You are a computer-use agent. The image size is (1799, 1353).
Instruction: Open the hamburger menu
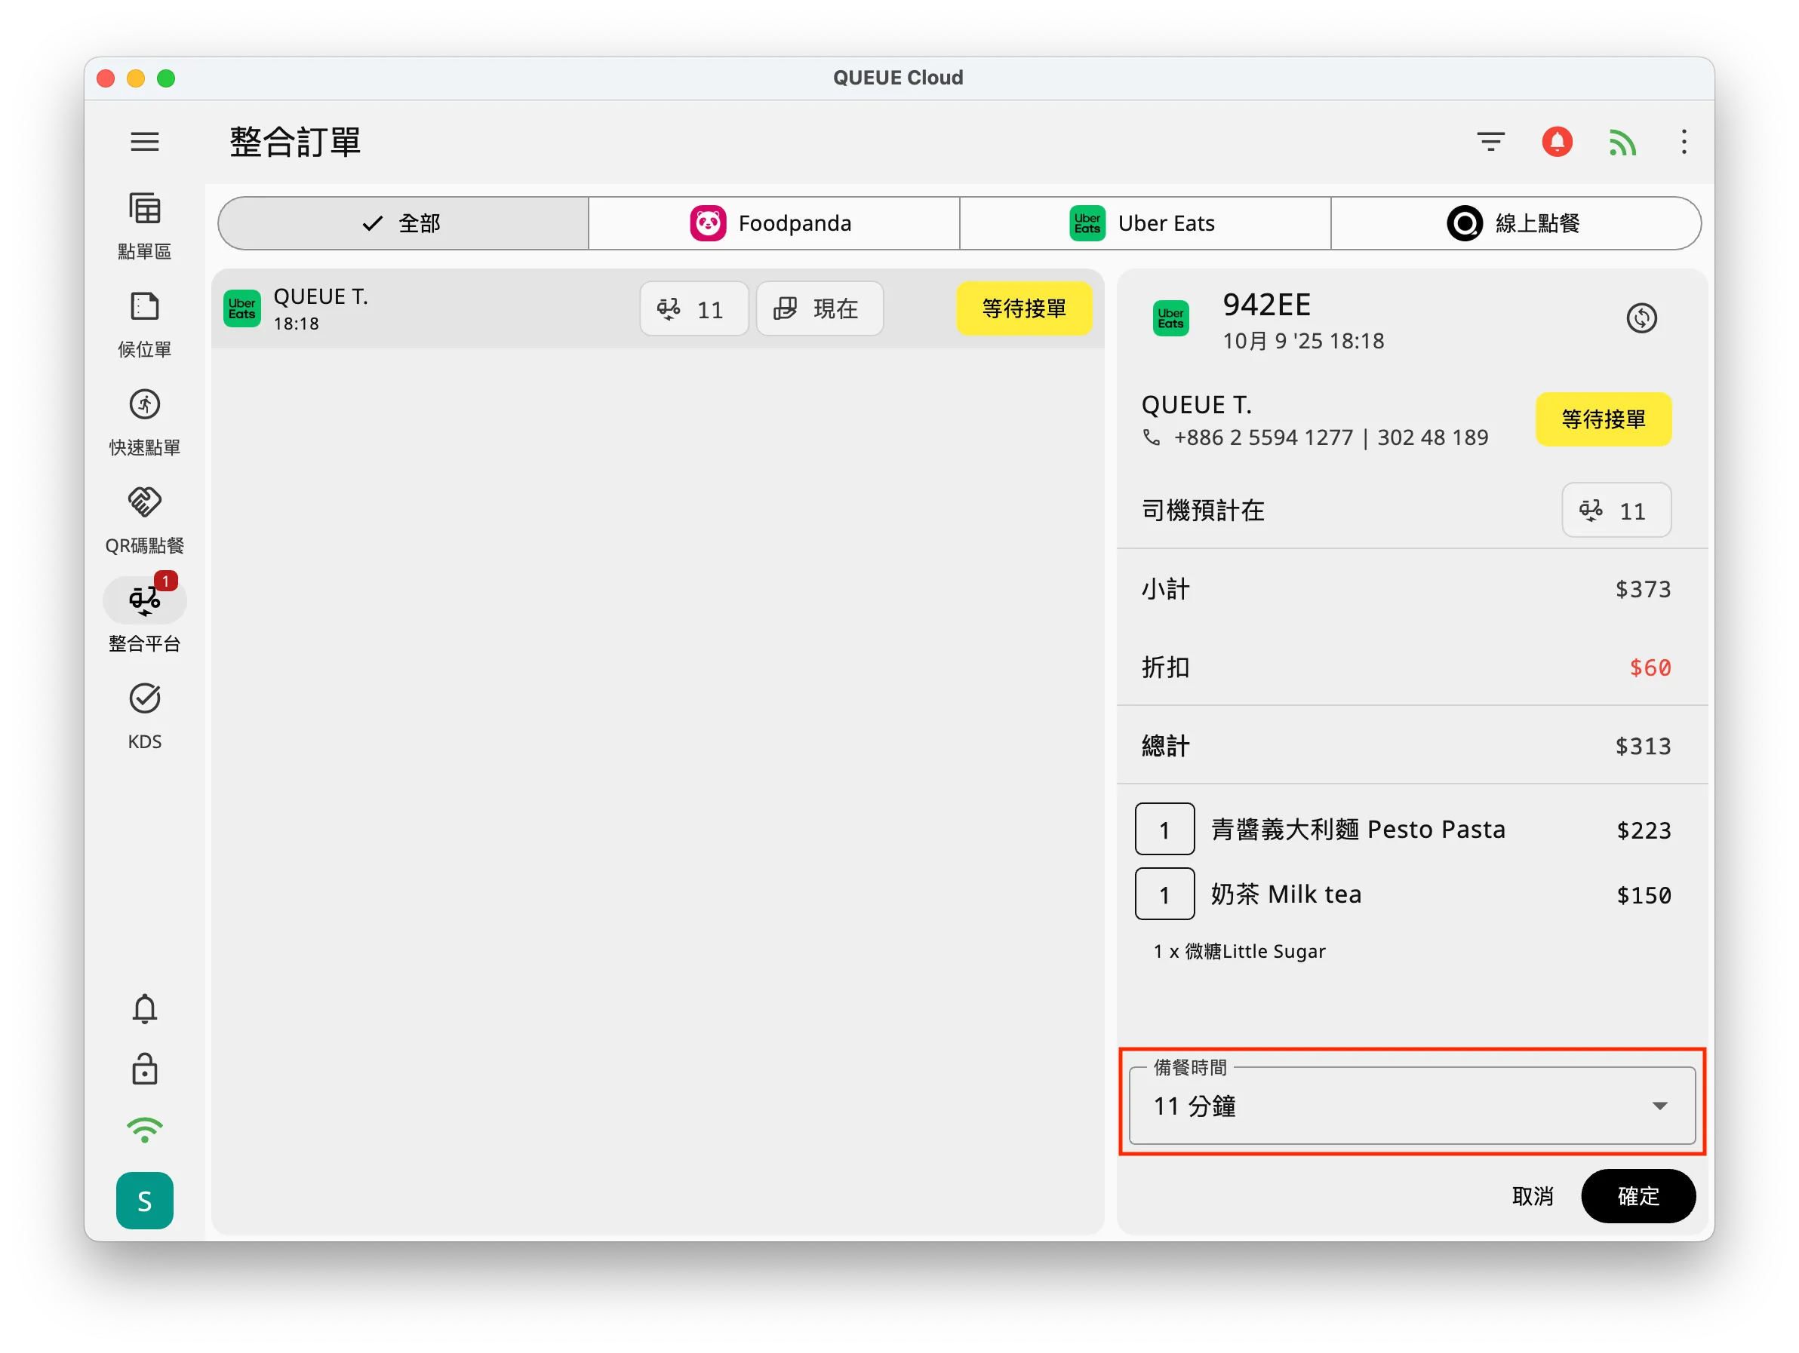(145, 143)
